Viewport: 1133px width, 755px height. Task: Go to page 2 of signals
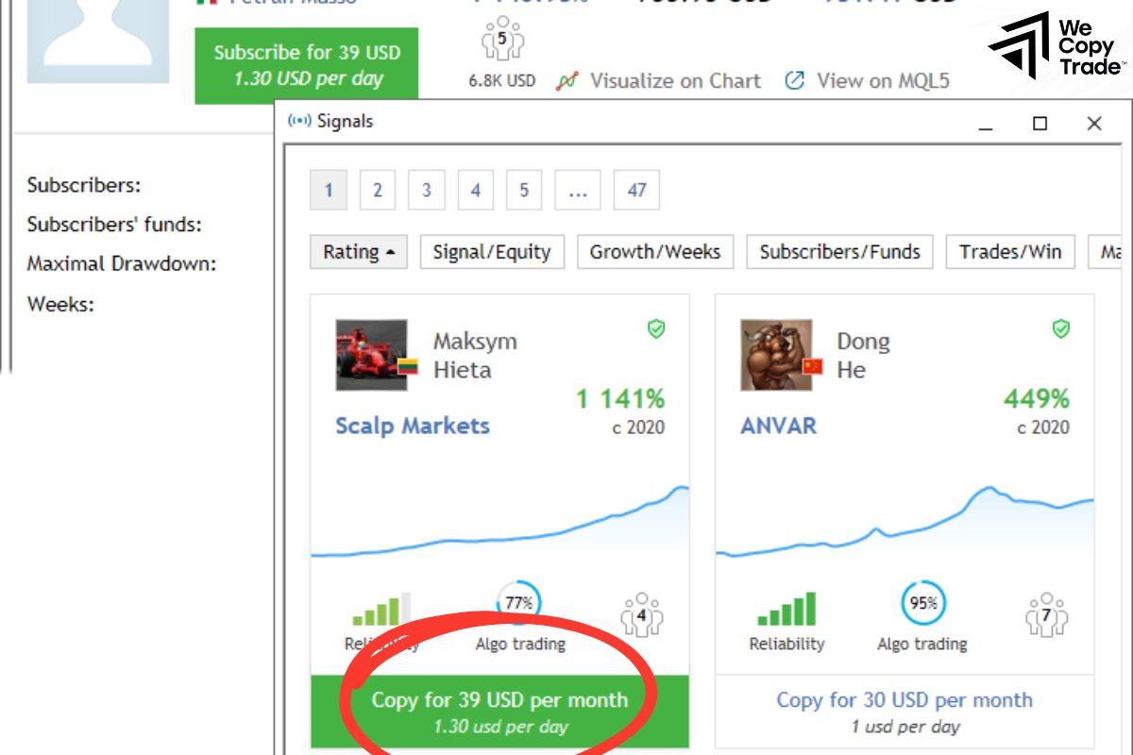click(x=377, y=191)
